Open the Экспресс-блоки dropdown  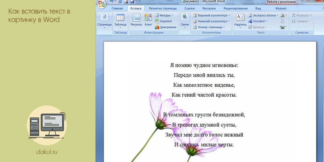click(x=263, y=16)
